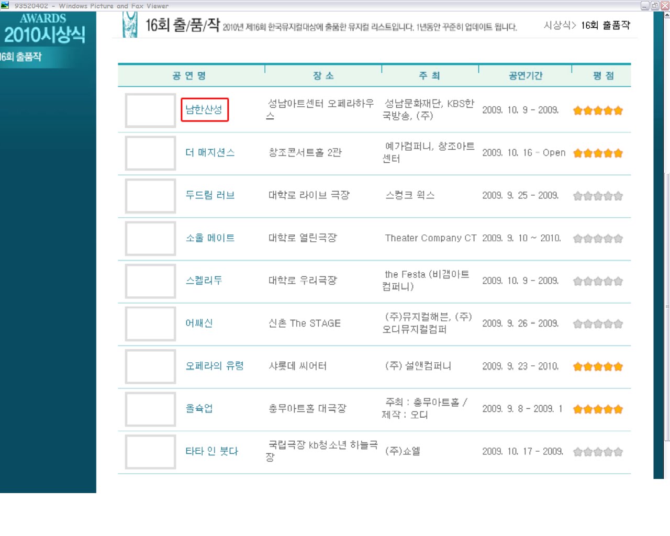Open the 오페라의 유령 musical link
This screenshot has height=536, width=670.
tap(215, 366)
